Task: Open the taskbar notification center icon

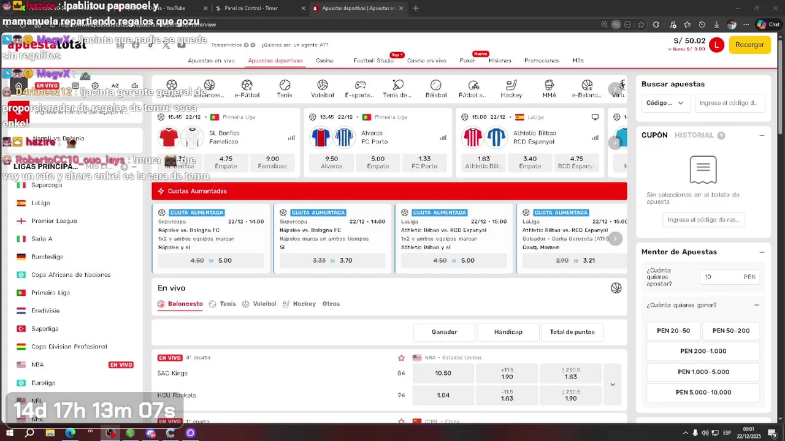Action: pos(772,433)
